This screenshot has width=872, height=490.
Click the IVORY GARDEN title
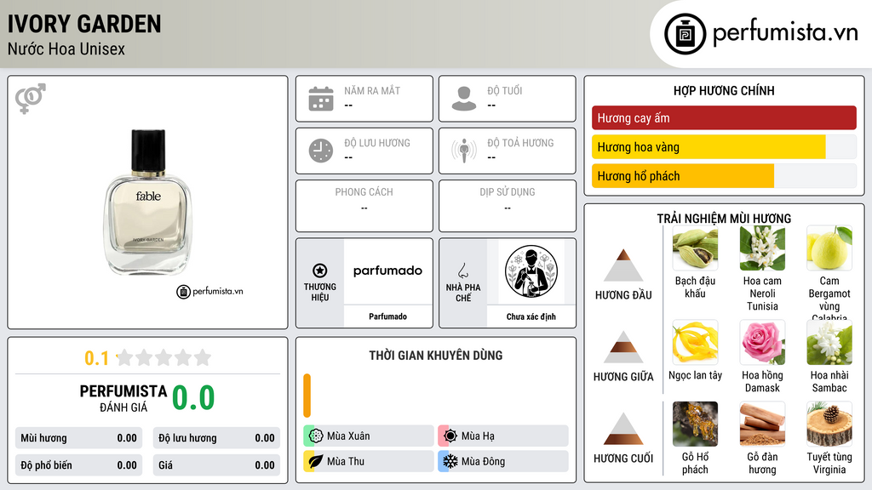84,24
